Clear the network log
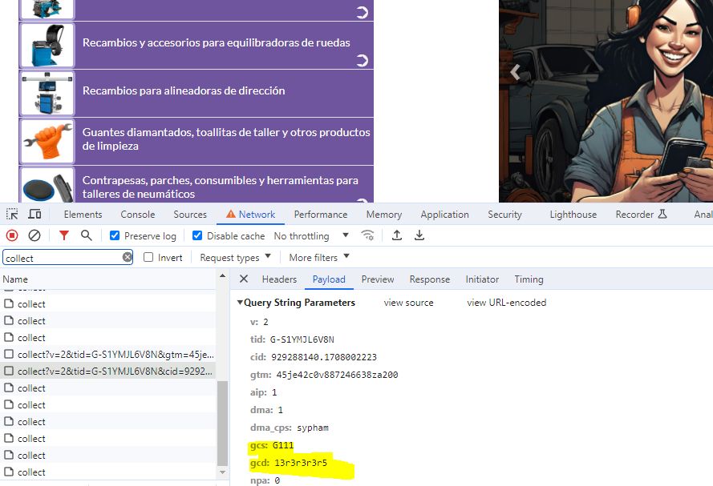 (x=34, y=235)
